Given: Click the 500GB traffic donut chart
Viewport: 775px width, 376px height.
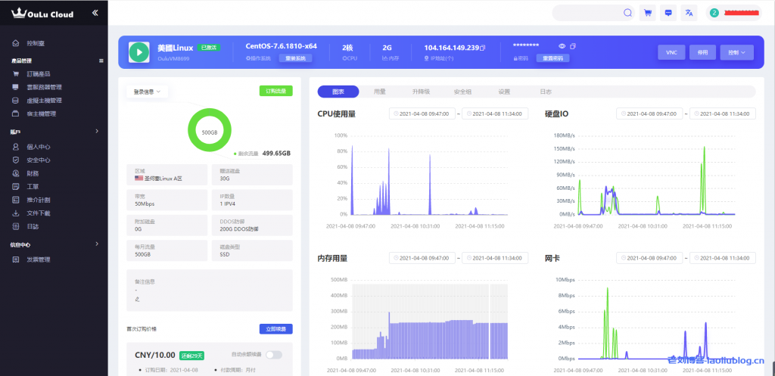Looking at the screenshot, I should pos(210,132).
